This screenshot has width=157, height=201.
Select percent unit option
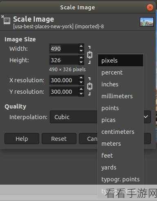121,72
